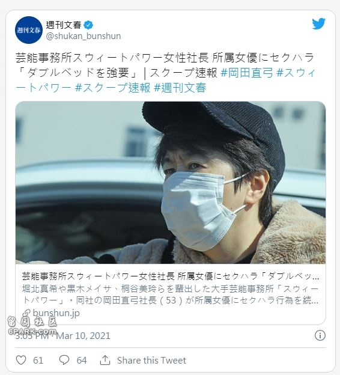340x375 pixels.
Task: Click the bunshun.jp domain link
Action: [56, 313]
